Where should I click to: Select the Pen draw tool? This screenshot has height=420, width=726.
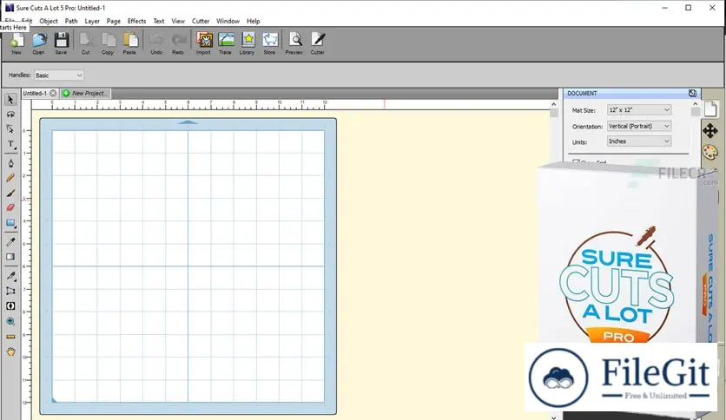coord(10,163)
